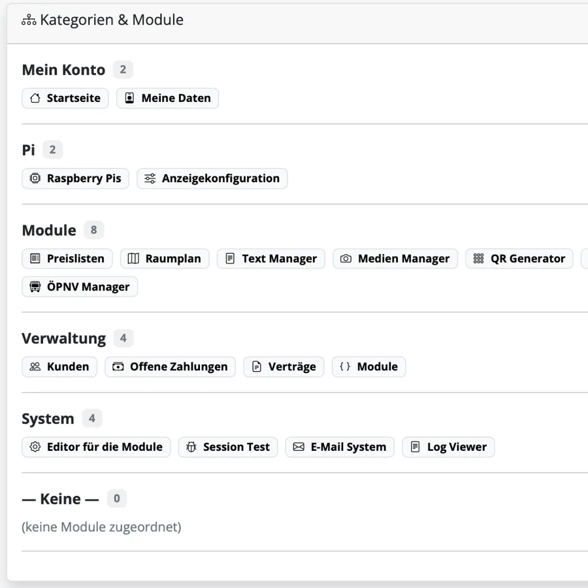
Task: Click the people icon on Kunden
Action: [35, 367]
